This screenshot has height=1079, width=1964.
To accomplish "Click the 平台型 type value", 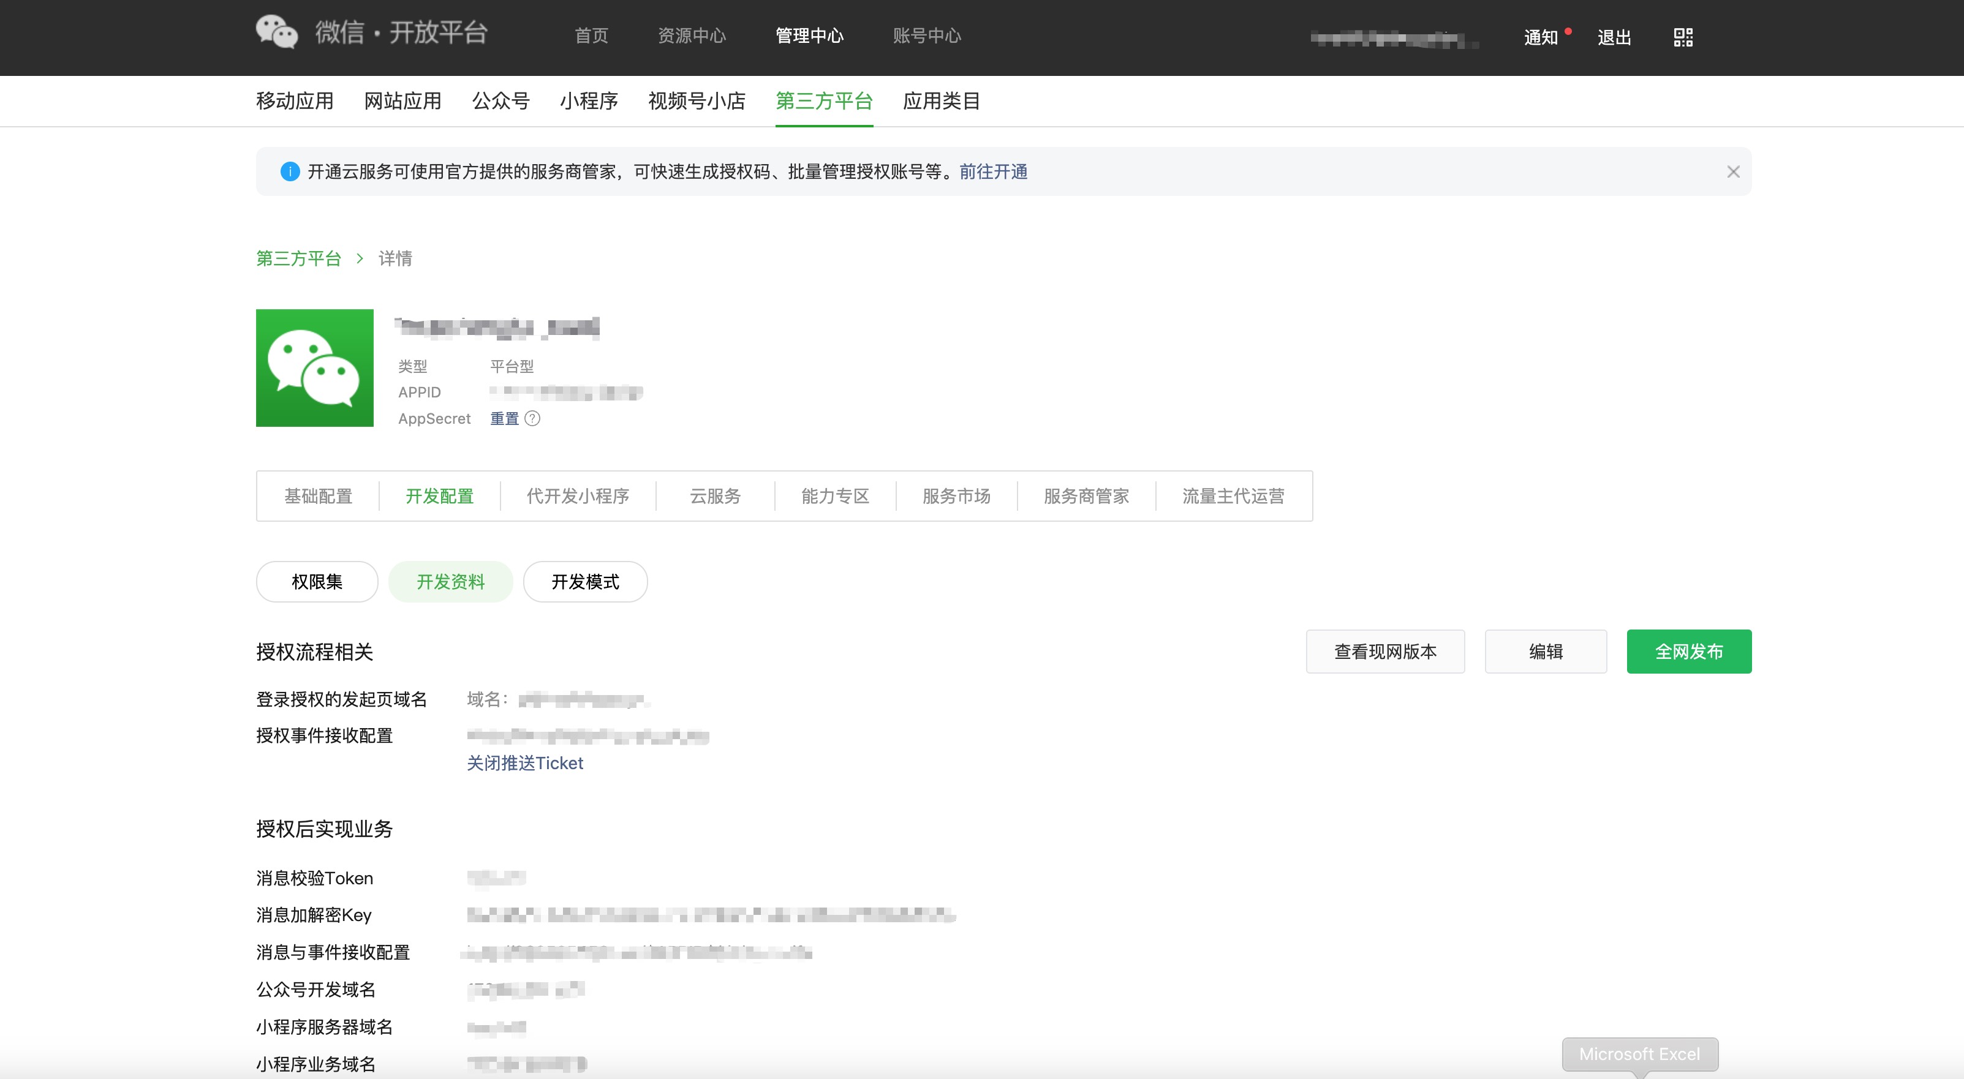I will point(512,367).
